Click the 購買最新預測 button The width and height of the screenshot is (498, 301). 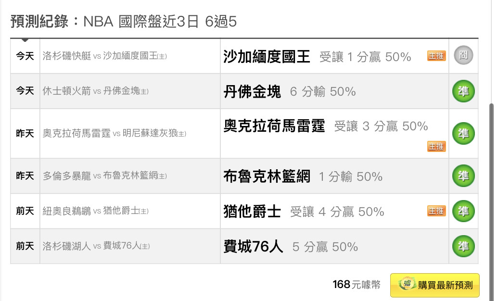[x=435, y=285]
